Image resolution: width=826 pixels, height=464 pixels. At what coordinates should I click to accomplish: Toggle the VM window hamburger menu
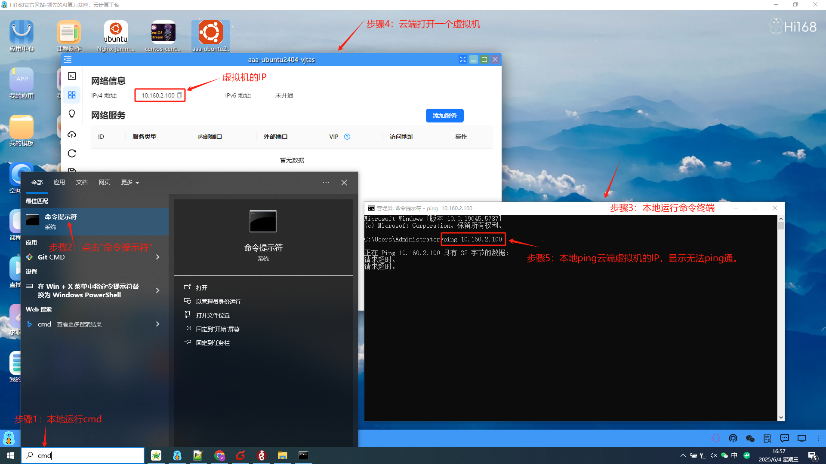coord(68,59)
